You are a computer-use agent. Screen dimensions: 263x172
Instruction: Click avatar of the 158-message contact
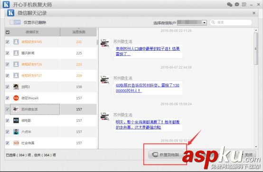(16, 87)
